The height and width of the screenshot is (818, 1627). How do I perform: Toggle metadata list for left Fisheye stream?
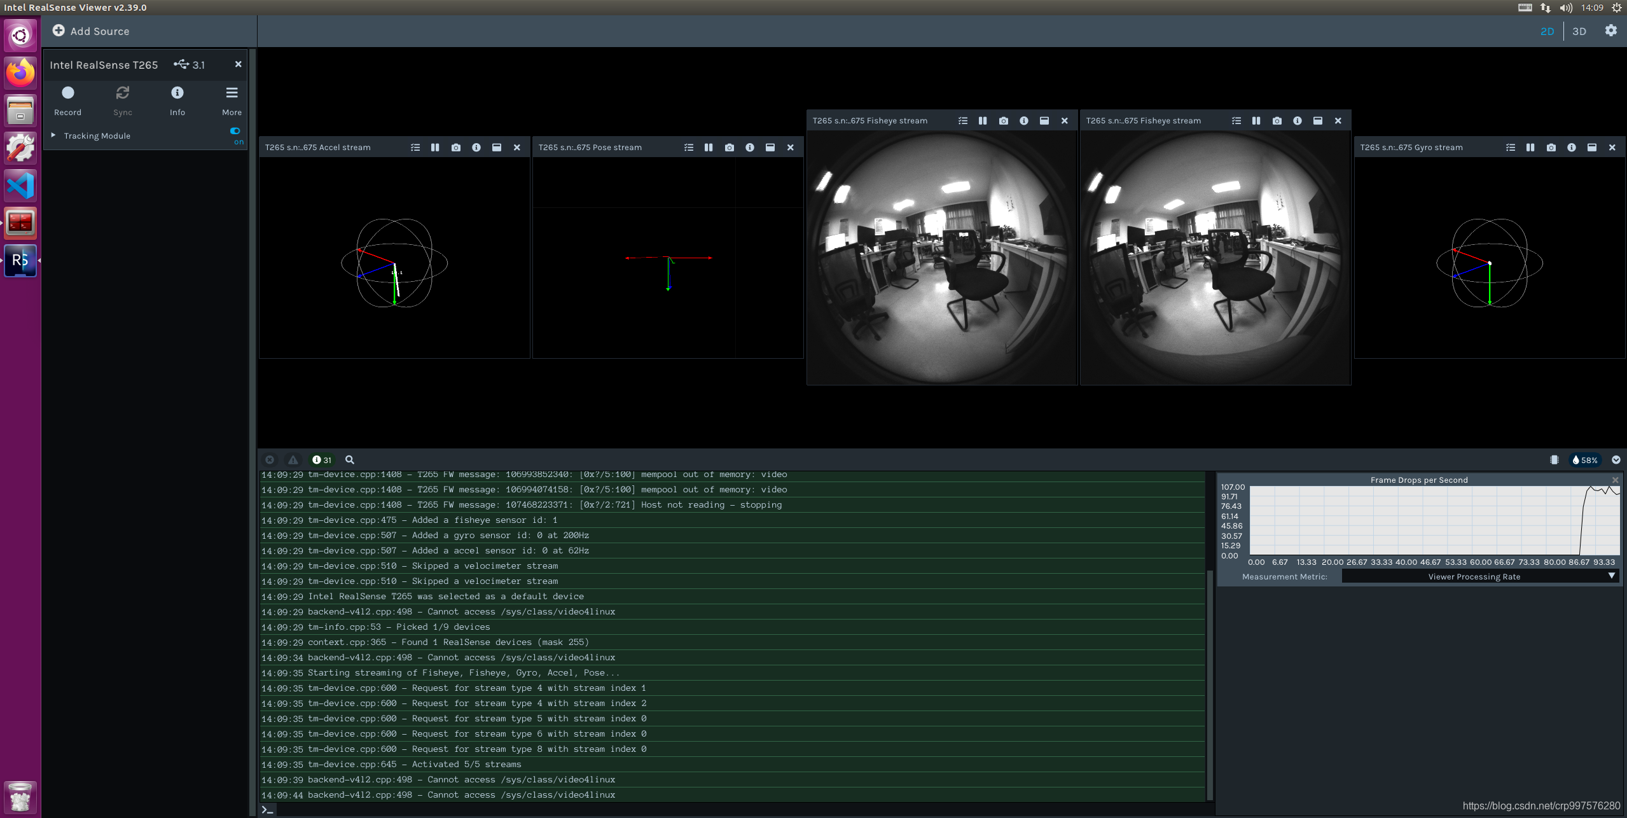962,121
